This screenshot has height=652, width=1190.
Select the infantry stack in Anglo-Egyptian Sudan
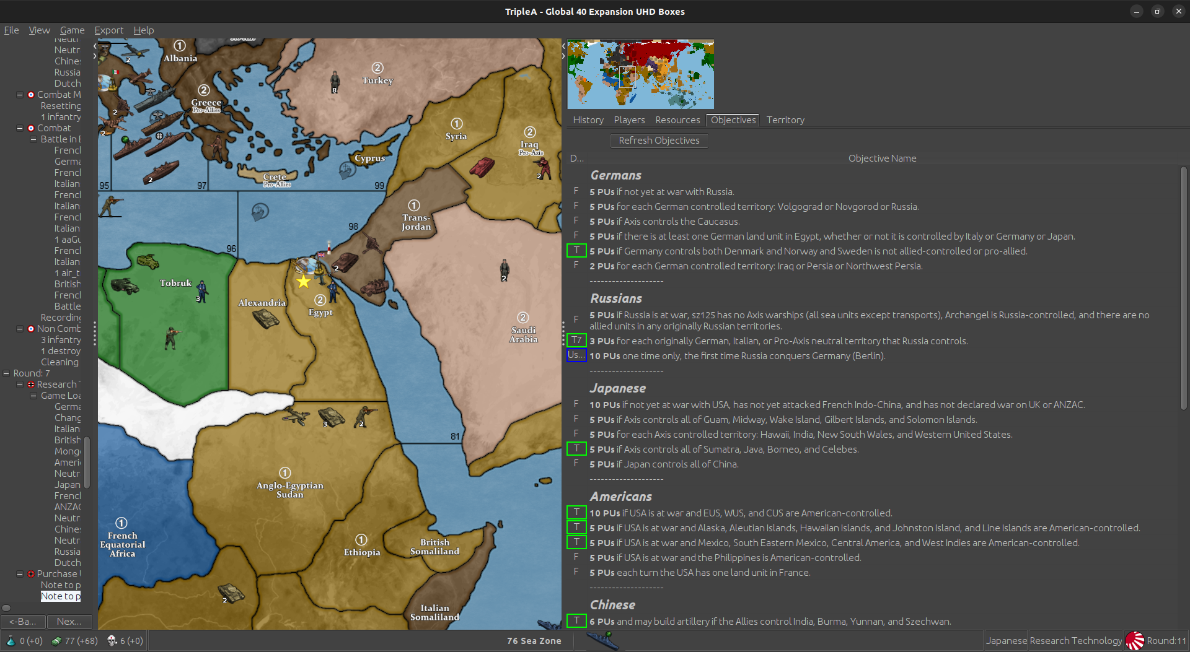point(366,417)
